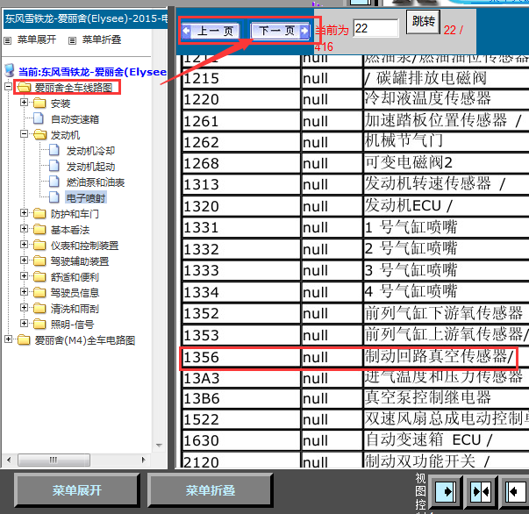This screenshot has height=514, width=529.
Task: Expand the 安装 folder node
Action: (x=25, y=104)
